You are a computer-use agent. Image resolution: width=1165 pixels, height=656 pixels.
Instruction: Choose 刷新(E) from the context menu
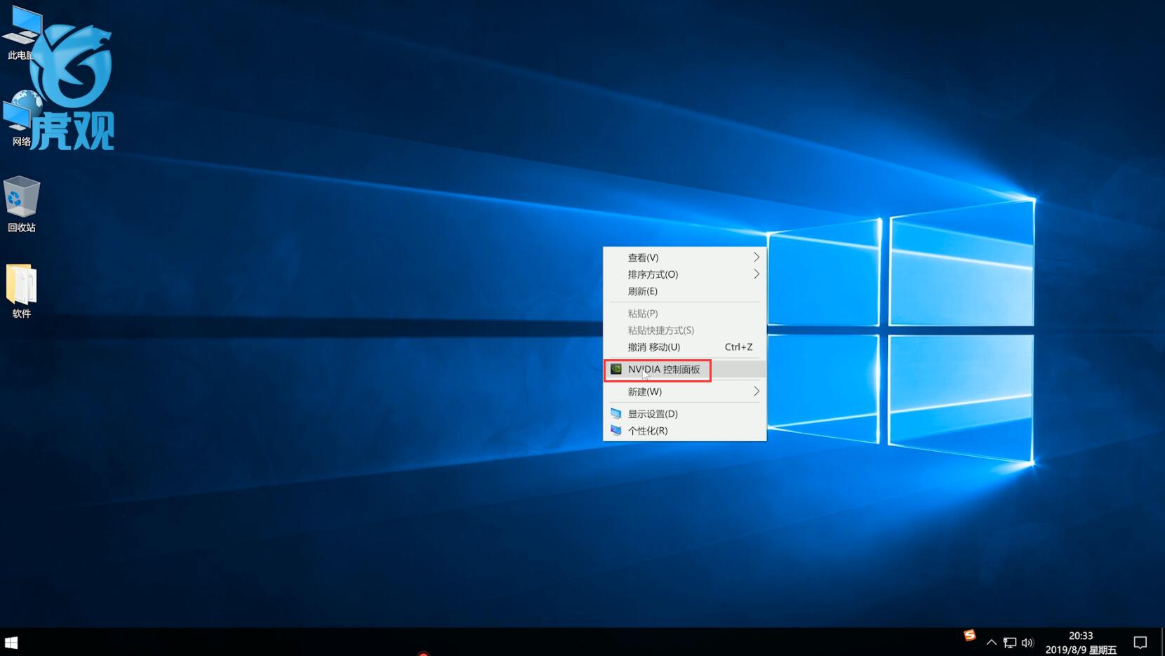[685, 291]
